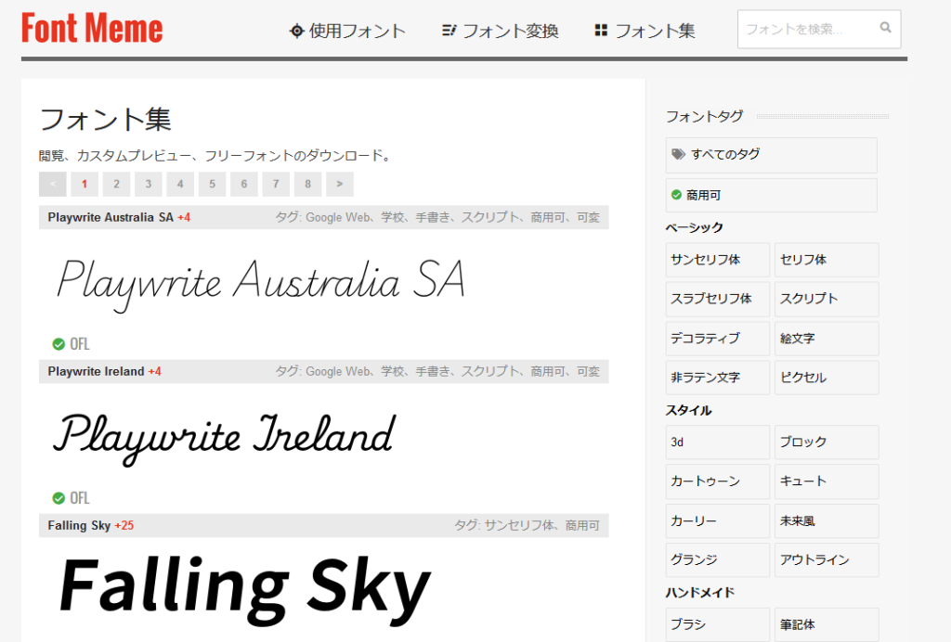Select the 非ラテン文字 tag

coord(718,378)
